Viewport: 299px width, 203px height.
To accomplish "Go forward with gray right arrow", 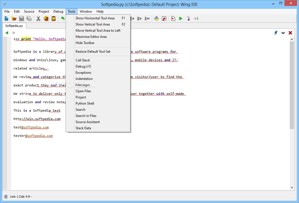I will pyautogui.click(x=14, y=33).
